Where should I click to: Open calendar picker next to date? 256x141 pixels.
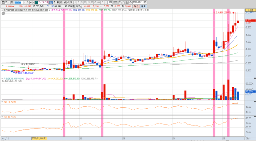(145, 2)
